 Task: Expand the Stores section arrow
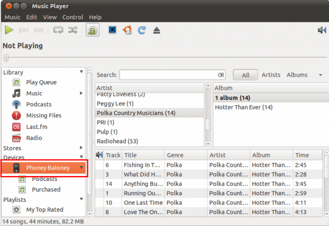pos(81,148)
